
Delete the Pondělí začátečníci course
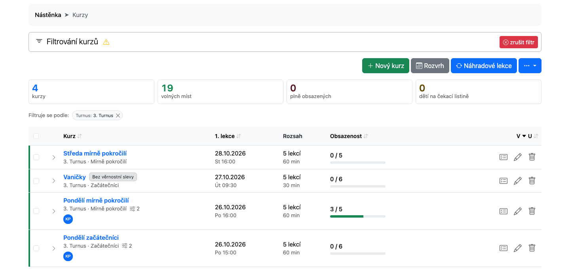click(x=532, y=248)
